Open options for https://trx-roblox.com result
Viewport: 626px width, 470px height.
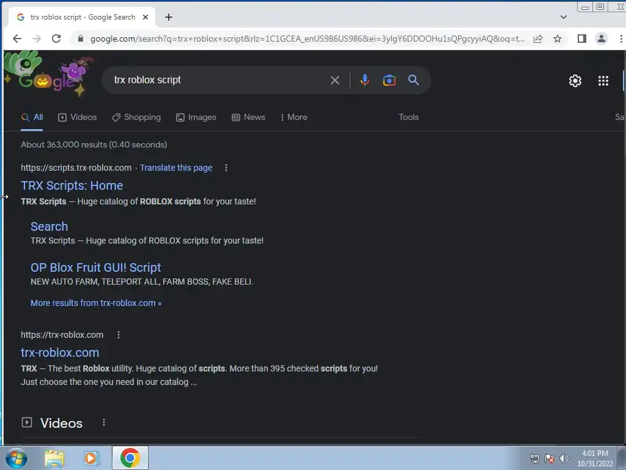coord(118,335)
